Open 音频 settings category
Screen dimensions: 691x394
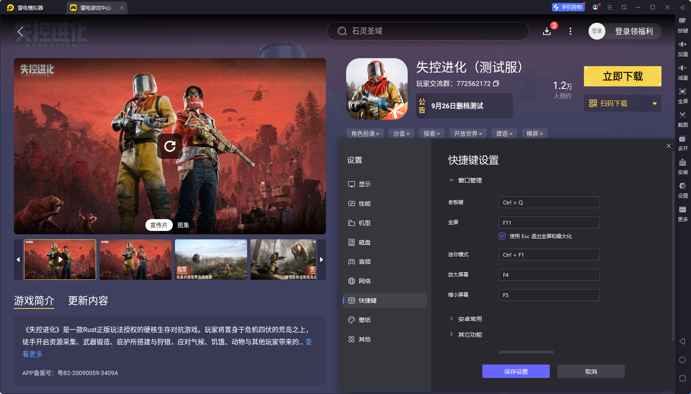coord(385,262)
